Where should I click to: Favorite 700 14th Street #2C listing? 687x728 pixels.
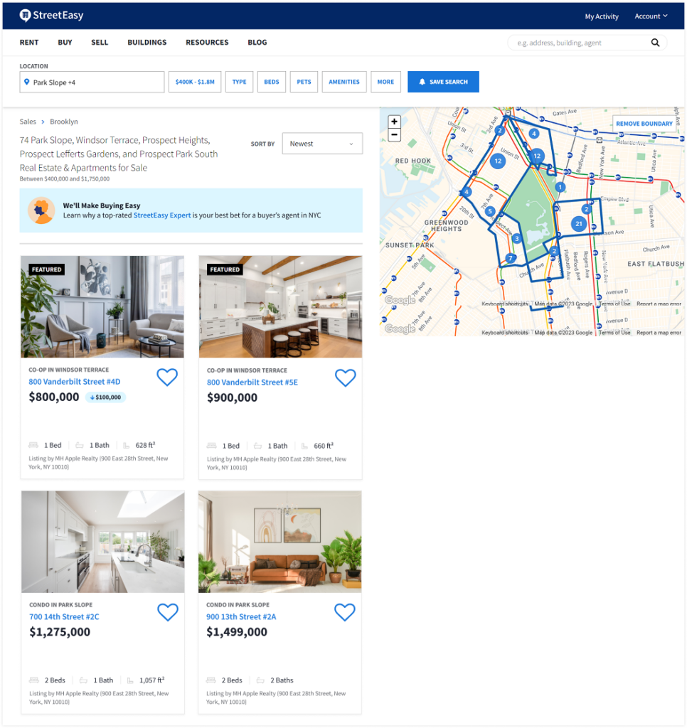point(167,612)
